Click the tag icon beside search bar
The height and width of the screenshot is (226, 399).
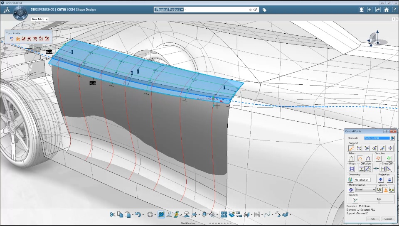tap(264, 10)
